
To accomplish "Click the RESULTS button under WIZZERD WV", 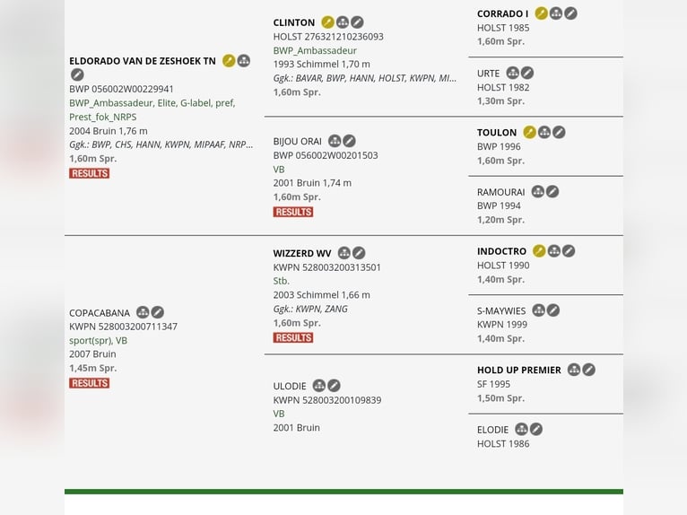I will (293, 337).
